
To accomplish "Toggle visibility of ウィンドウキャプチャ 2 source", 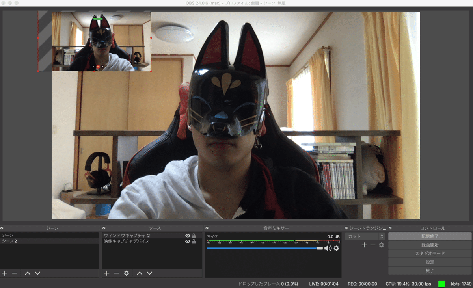I will point(188,236).
